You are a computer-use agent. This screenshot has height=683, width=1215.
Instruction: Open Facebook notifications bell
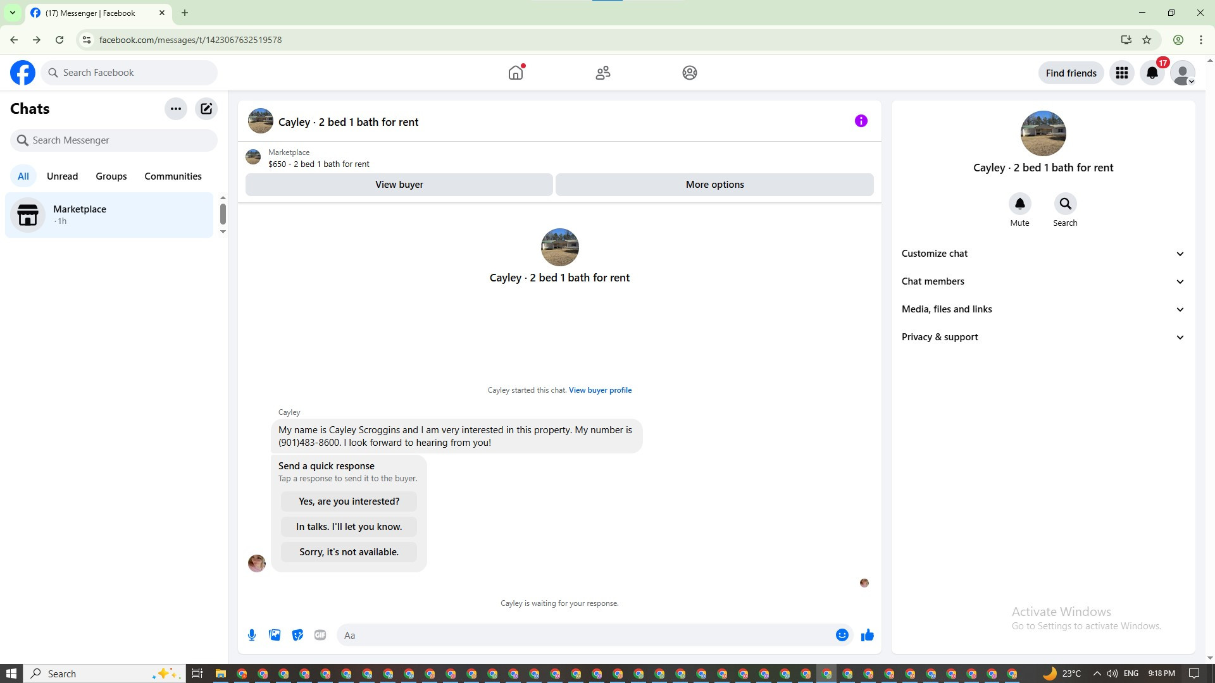(1152, 73)
